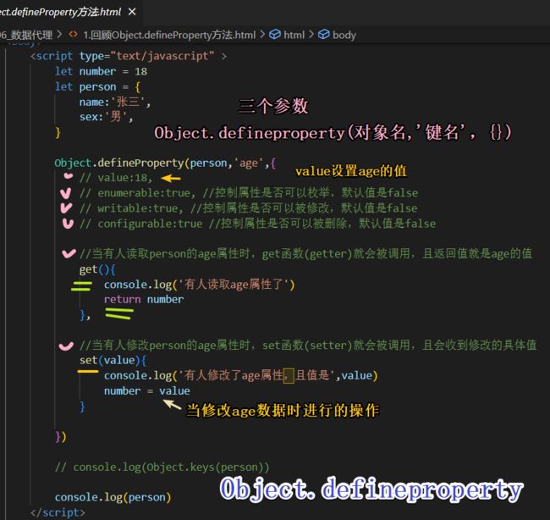550x520 pixels.
Task: Click the html file icon in breadcrumb
Action: click(73, 35)
